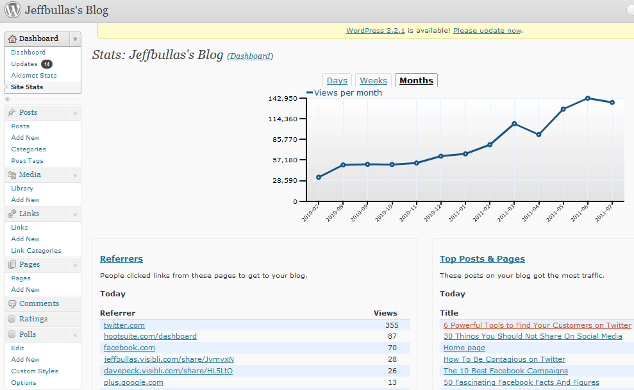The width and height of the screenshot is (634, 390).
Task: Click the Links chain icon
Action: coord(12,214)
